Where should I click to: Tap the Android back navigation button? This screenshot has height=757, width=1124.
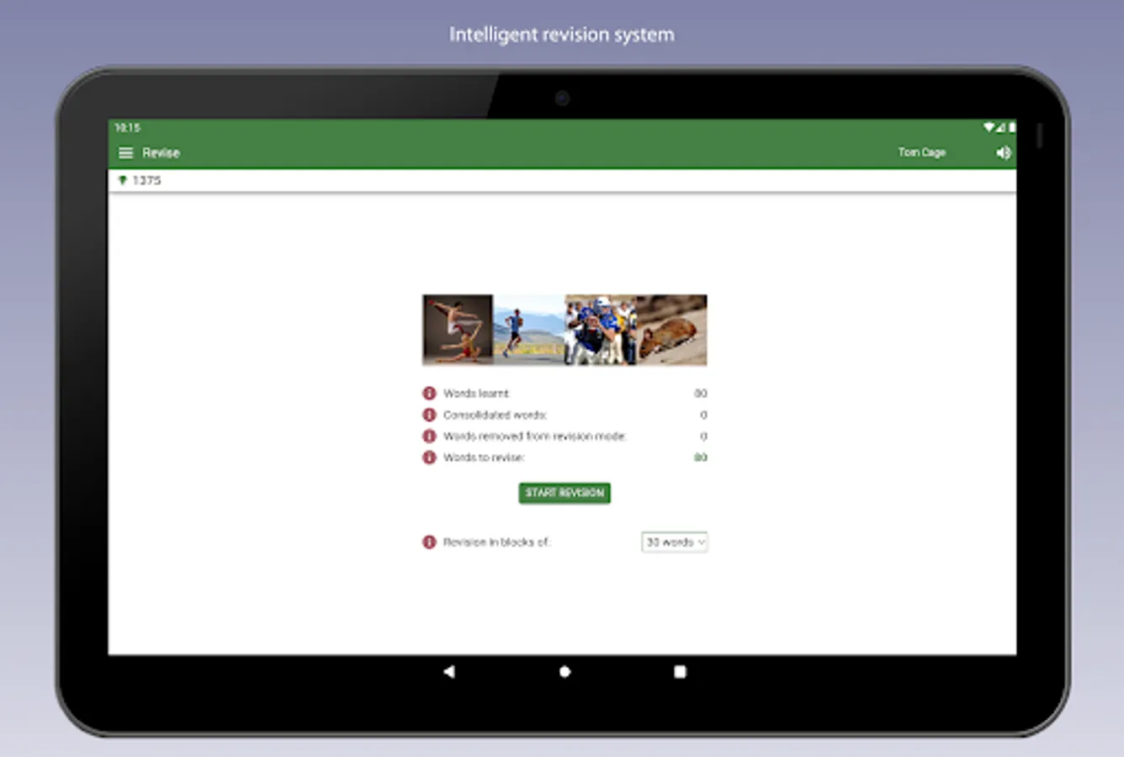pos(449,671)
